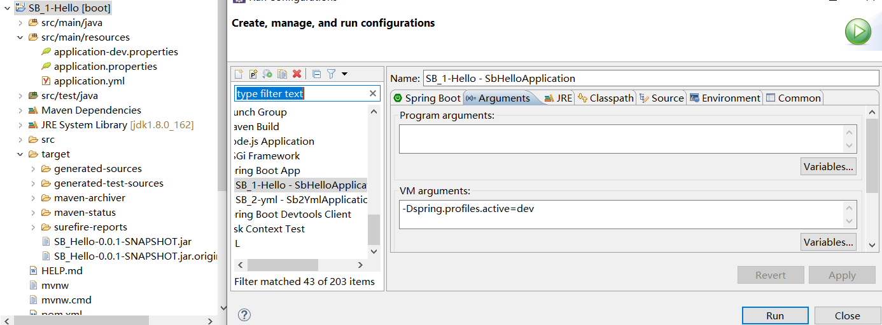This screenshot has height=325, width=882.
Task: Select OSGi Framework configuration type
Action: tap(267, 156)
